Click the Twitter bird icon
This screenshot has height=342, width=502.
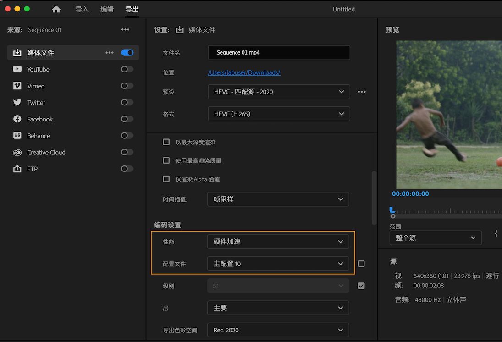pos(17,103)
